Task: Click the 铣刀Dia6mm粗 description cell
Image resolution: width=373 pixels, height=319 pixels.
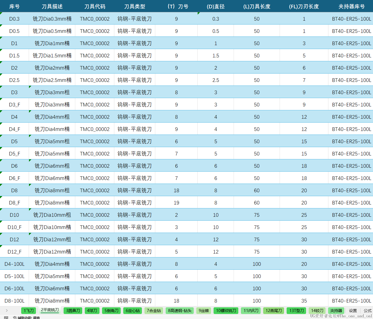Action: click(52, 166)
